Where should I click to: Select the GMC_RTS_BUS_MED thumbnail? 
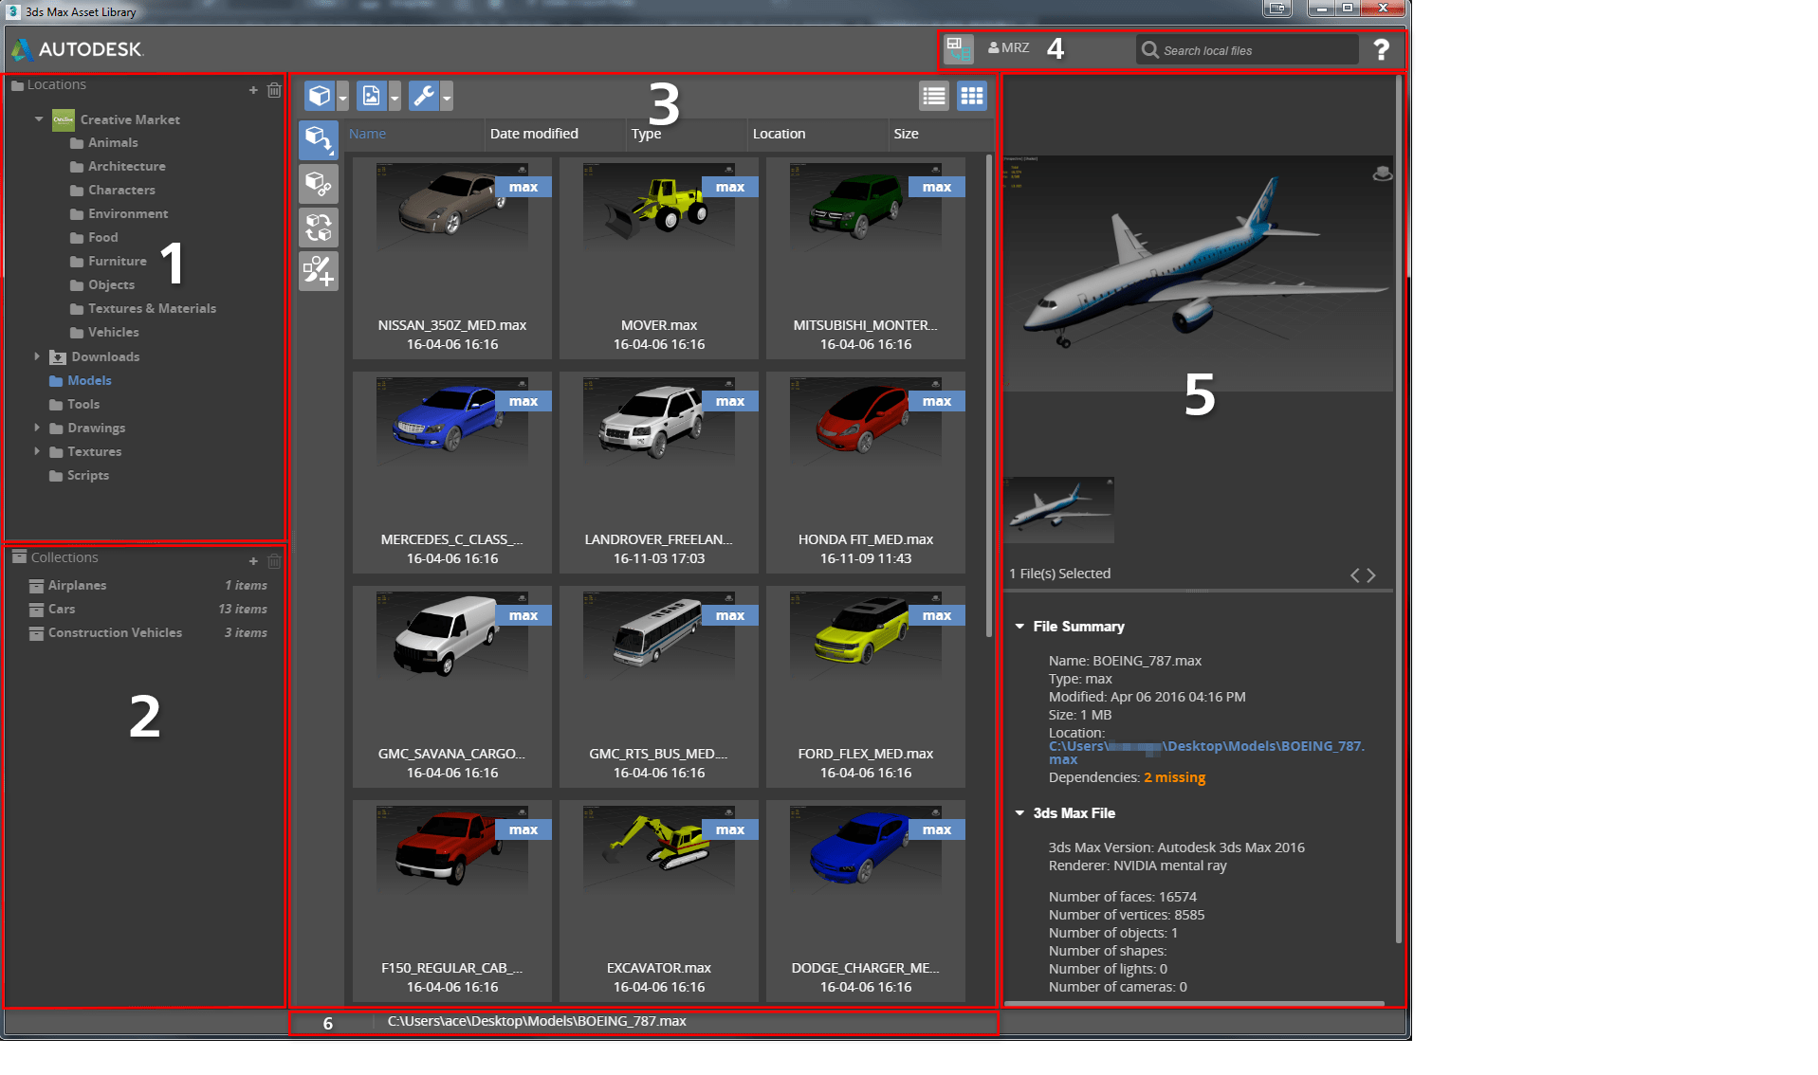[659, 685]
